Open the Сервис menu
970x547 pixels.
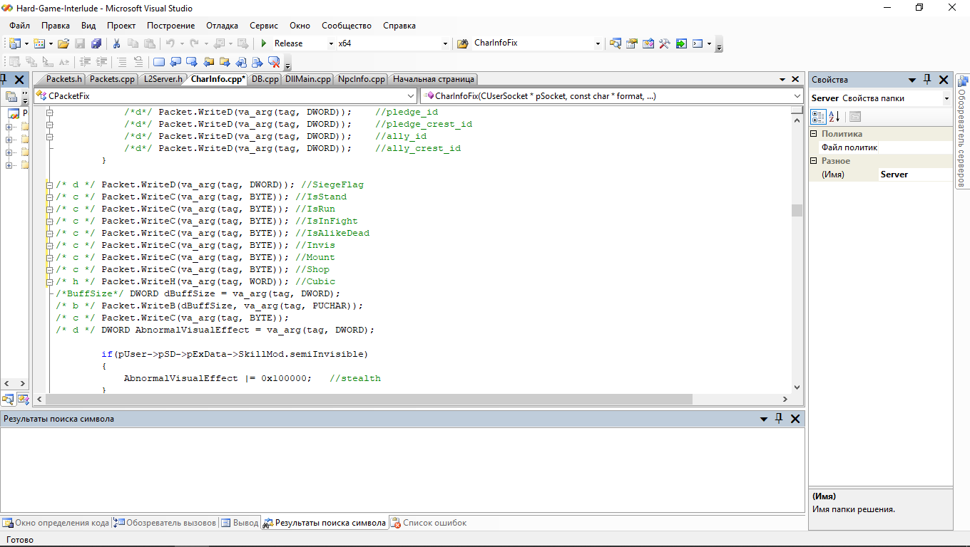(264, 26)
